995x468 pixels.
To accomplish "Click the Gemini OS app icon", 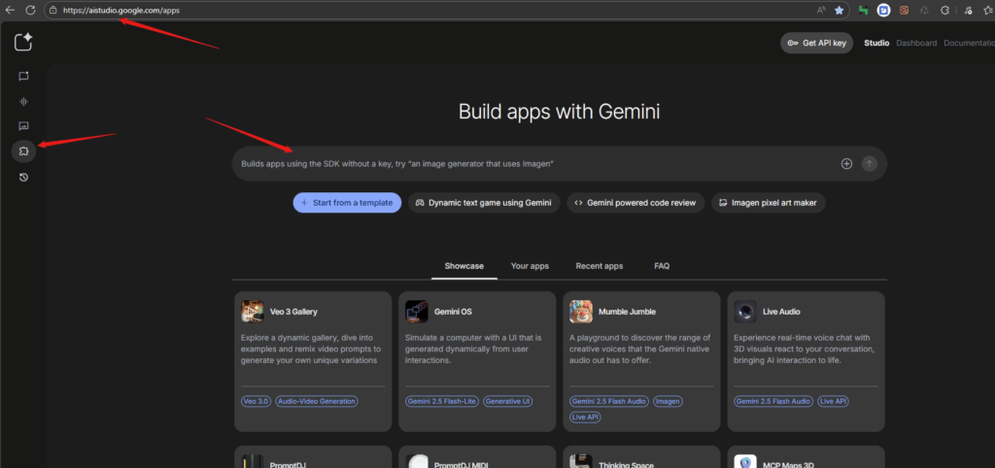I will 416,312.
